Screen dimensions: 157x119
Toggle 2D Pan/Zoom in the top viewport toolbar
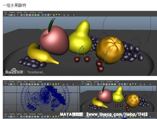(x=17, y=15)
